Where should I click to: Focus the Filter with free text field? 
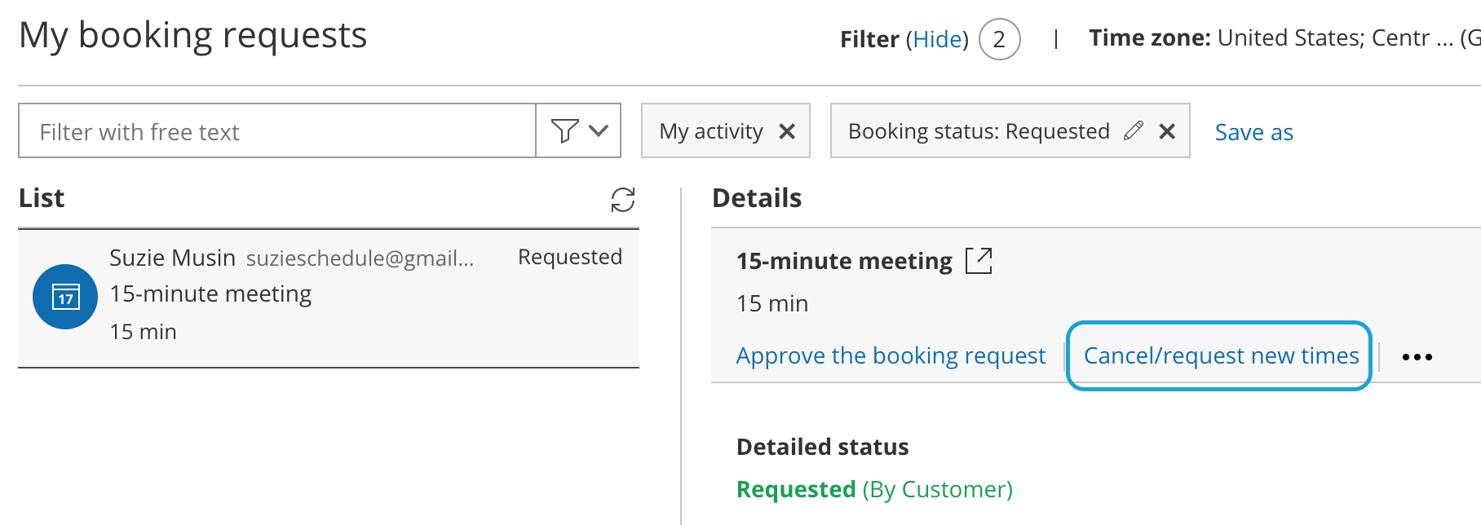point(277,131)
